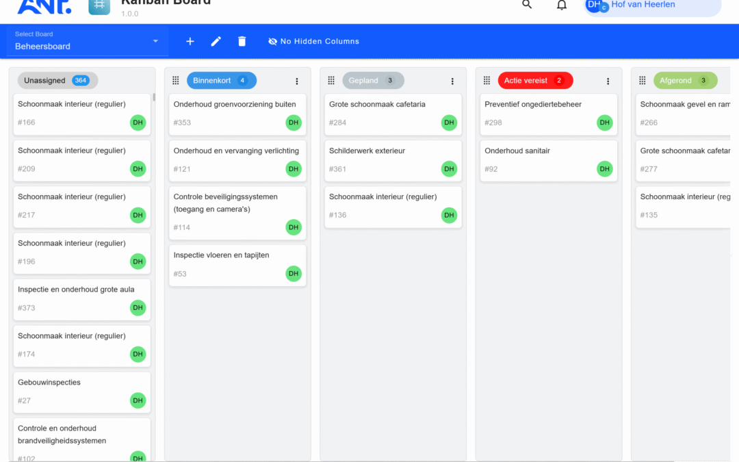739x462 pixels.
Task: Open card Onderhoud sanitair
Action: (549, 161)
